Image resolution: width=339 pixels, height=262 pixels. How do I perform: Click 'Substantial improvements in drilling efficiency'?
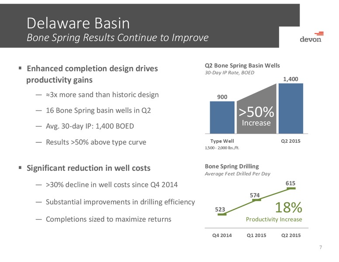121,202
